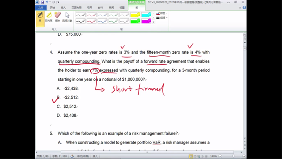
Task: Select the Eraser (擦除) tool
Action: tap(57, 17)
